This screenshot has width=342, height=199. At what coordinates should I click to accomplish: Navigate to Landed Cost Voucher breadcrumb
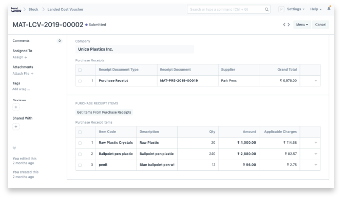coord(65,9)
